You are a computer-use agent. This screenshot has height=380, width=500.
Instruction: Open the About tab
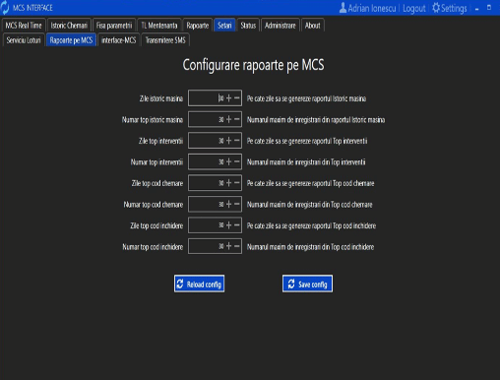click(313, 26)
